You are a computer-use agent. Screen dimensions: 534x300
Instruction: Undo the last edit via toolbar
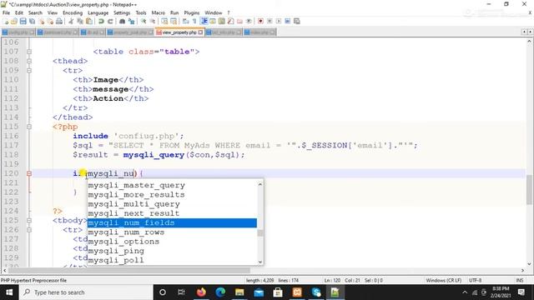pyautogui.click(x=101, y=21)
